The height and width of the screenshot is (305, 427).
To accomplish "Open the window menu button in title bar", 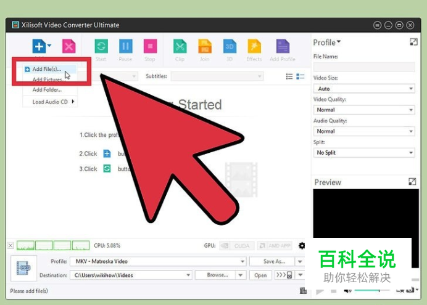I will [377, 25].
